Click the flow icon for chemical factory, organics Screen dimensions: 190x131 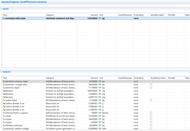(x=4, y=113)
